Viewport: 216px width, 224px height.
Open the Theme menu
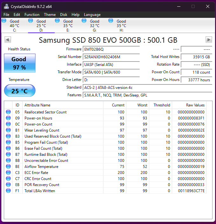pyautogui.click(x=50, y=15)
